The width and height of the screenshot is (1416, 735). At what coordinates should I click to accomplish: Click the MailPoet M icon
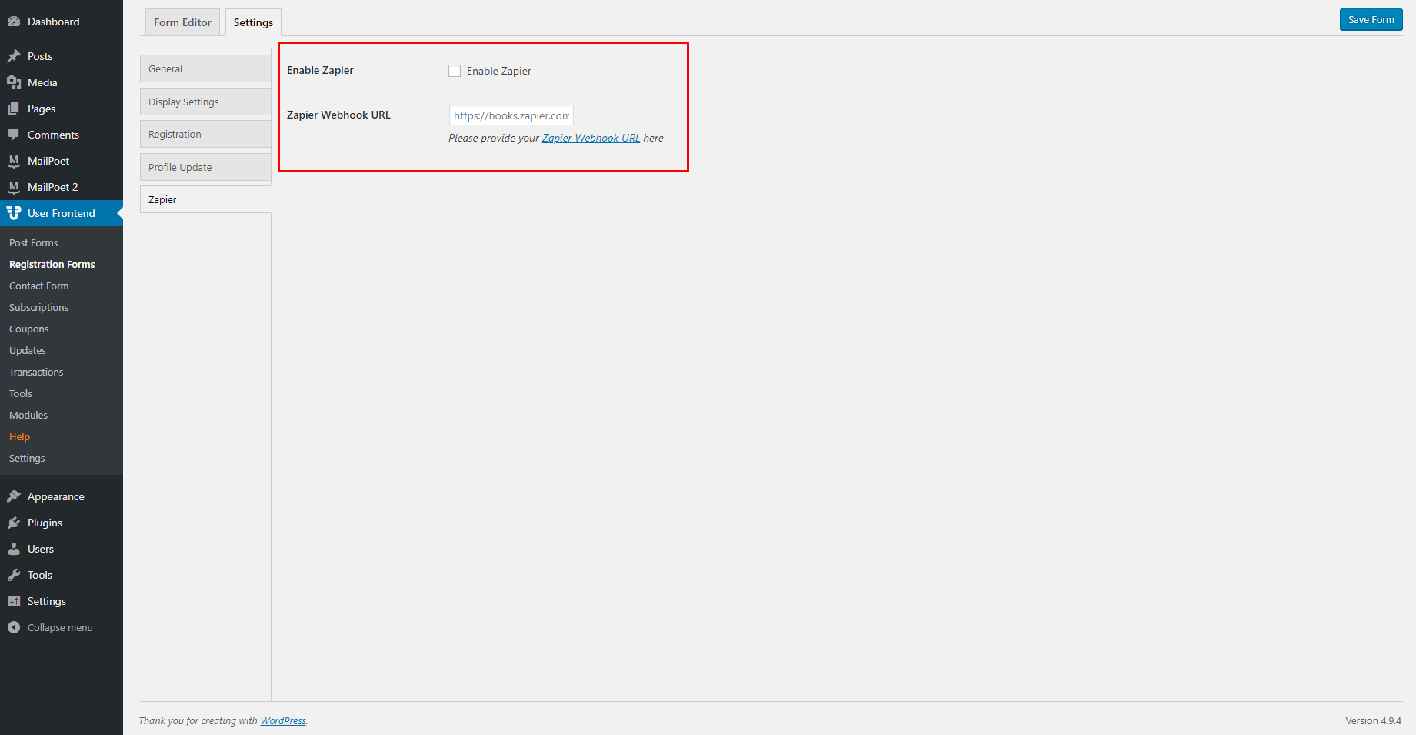click(14, 161)
